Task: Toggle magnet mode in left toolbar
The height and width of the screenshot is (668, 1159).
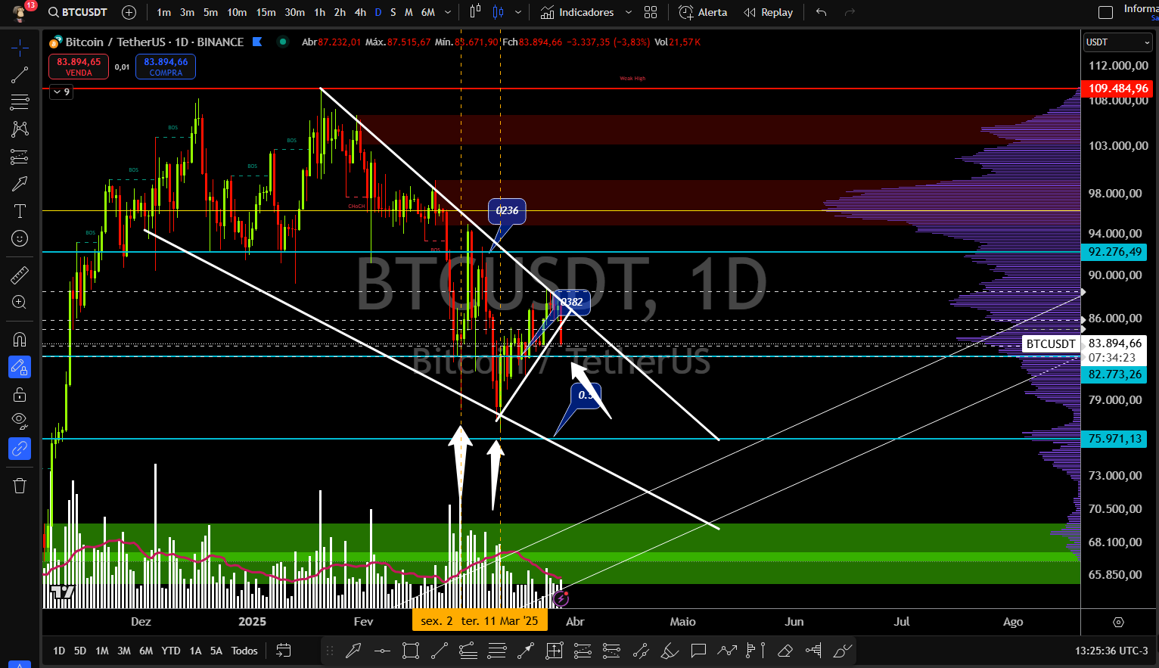Action: click(20, 338)
